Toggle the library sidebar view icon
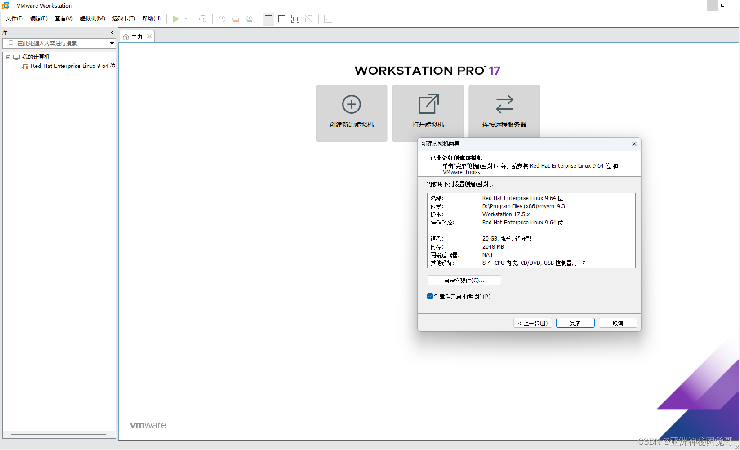Image resolution: width=740 pixels, height=450 pixels. [x=268, y=19]
